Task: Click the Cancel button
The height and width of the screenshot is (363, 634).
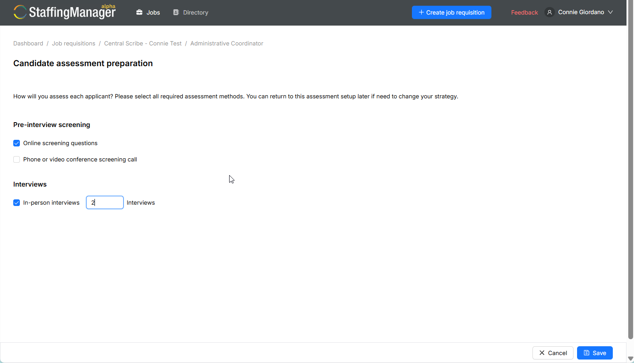Action: click(553, 353)
